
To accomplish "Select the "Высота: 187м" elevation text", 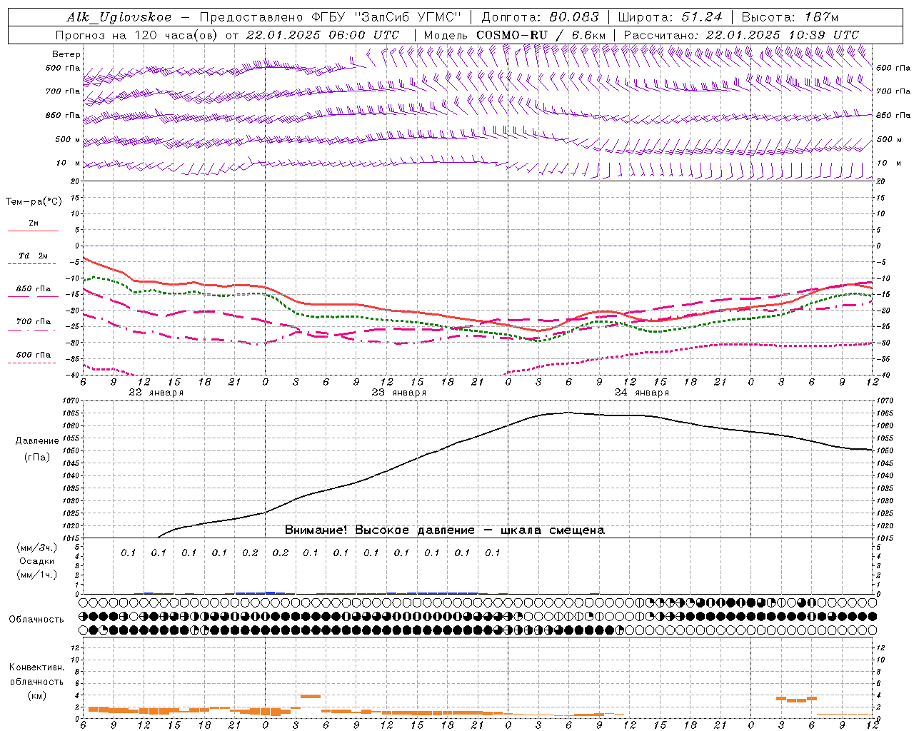I will [790, 17].
